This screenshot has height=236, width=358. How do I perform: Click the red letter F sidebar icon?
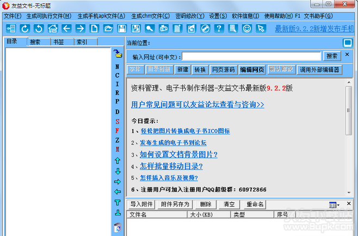coord(118,131)
